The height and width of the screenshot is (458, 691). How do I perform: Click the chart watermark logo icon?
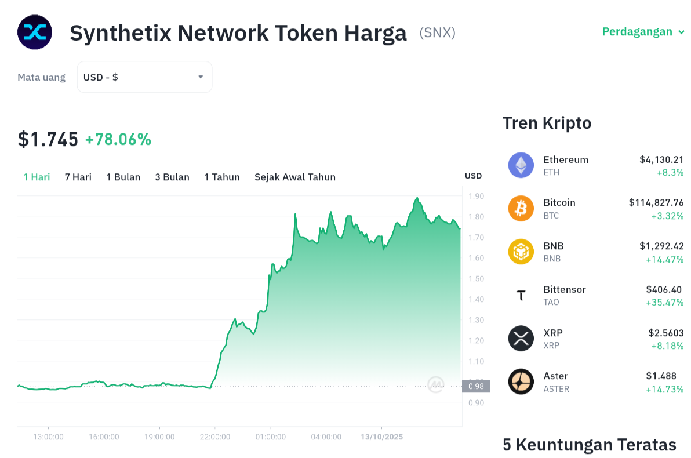(436, 384)
